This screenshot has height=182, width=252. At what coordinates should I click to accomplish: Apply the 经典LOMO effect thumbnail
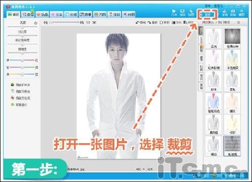[232, 38]
